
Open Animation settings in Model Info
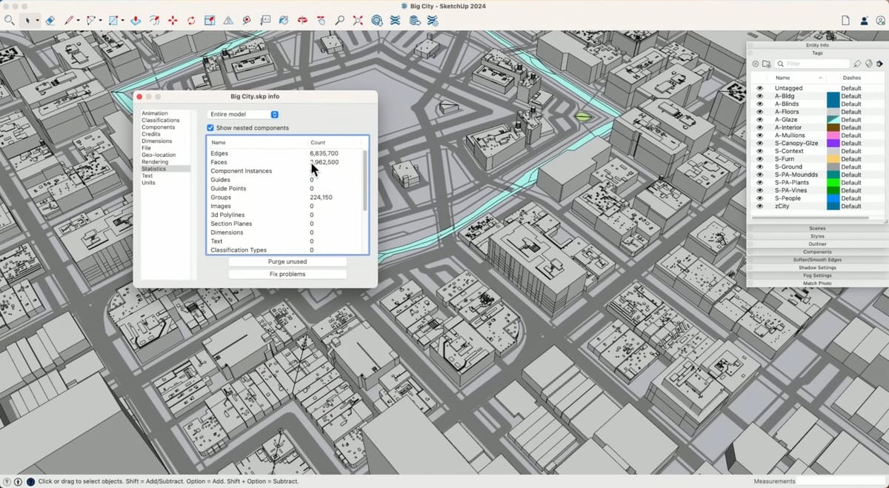click(x=155, y=113)
